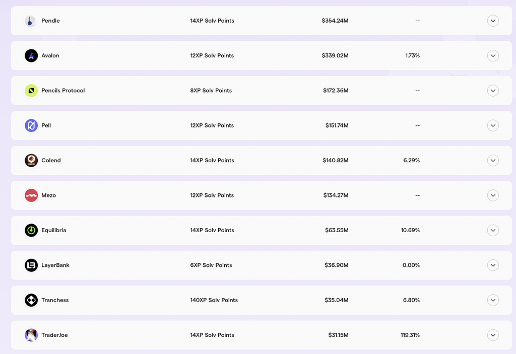
Task: Expand the Pendle row details
Action: coord(493,21)
